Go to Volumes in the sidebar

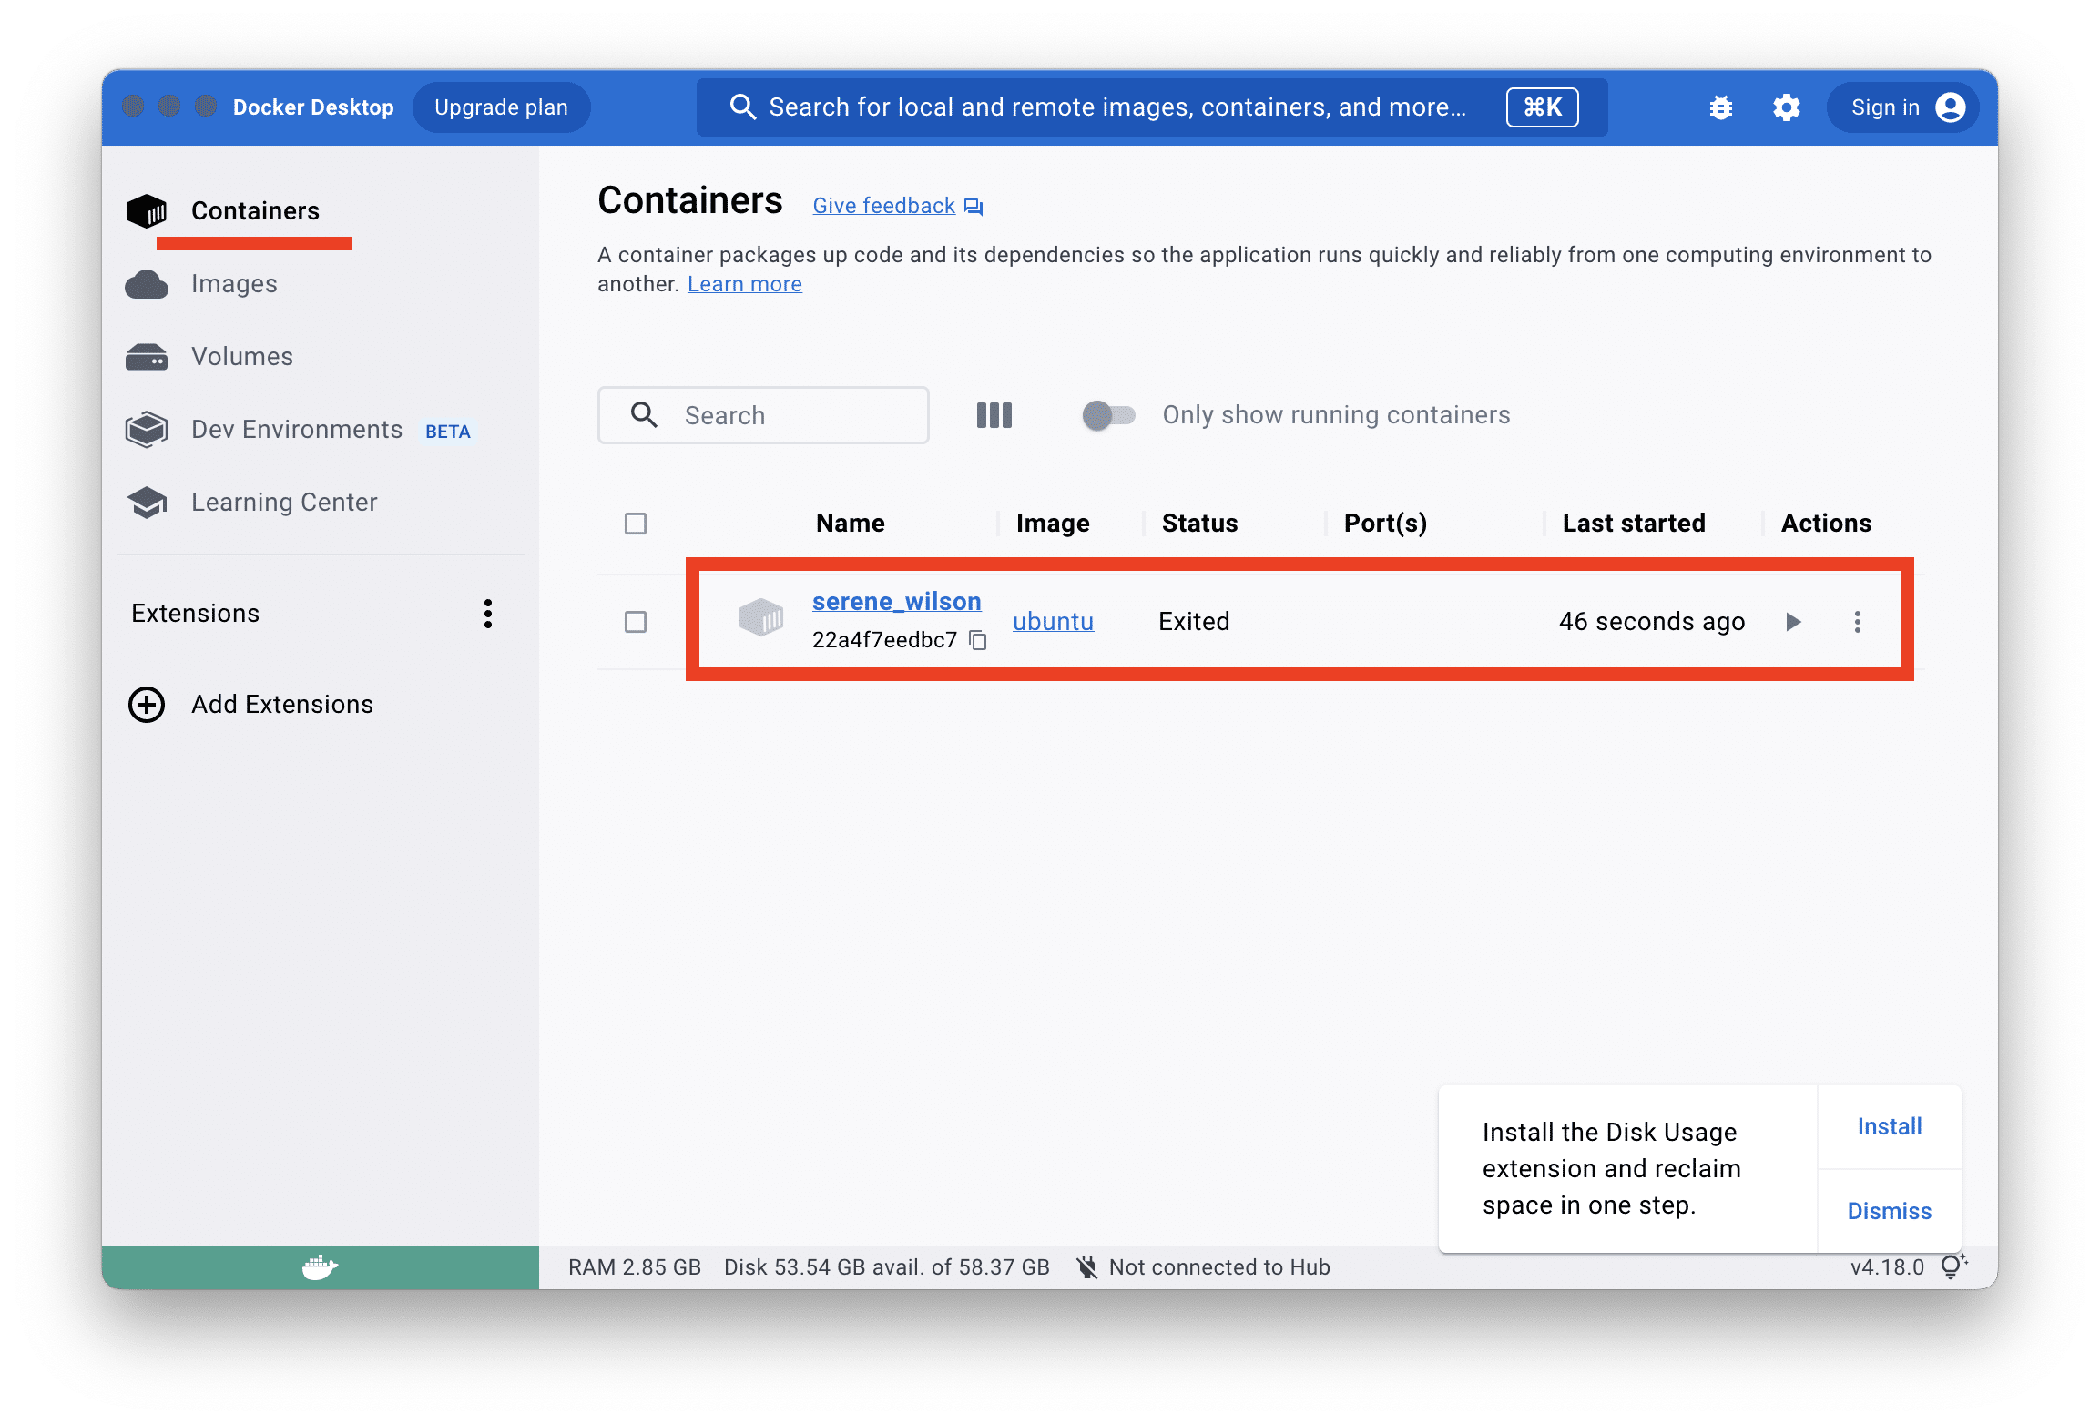point(242,357)
